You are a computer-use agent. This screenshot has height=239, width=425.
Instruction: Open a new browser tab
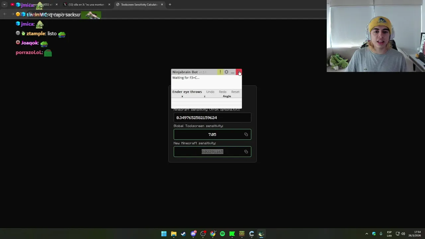(170, 5)
